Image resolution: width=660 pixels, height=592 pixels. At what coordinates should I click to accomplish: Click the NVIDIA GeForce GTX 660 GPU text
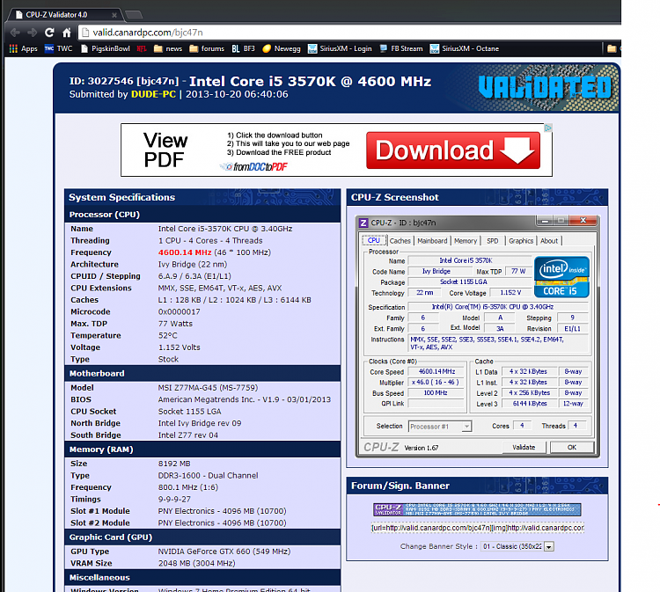point(224,552)
